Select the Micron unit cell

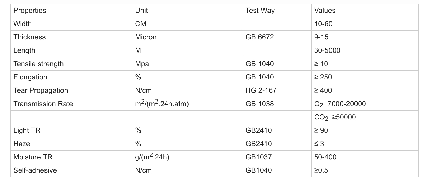point(146,37)
